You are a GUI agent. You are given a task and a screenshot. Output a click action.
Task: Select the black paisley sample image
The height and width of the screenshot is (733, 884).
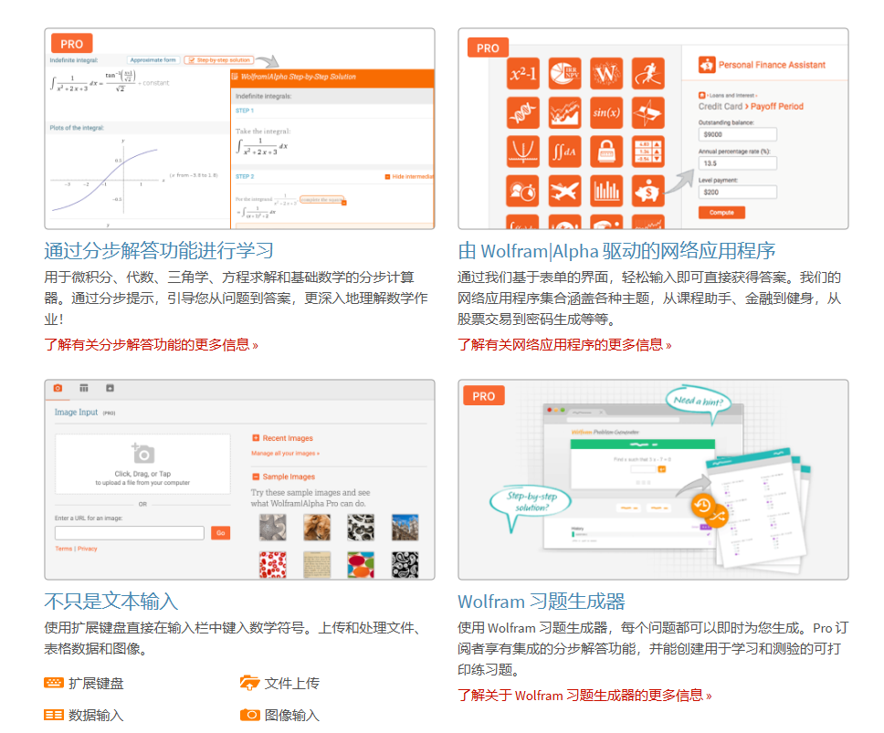405,564
